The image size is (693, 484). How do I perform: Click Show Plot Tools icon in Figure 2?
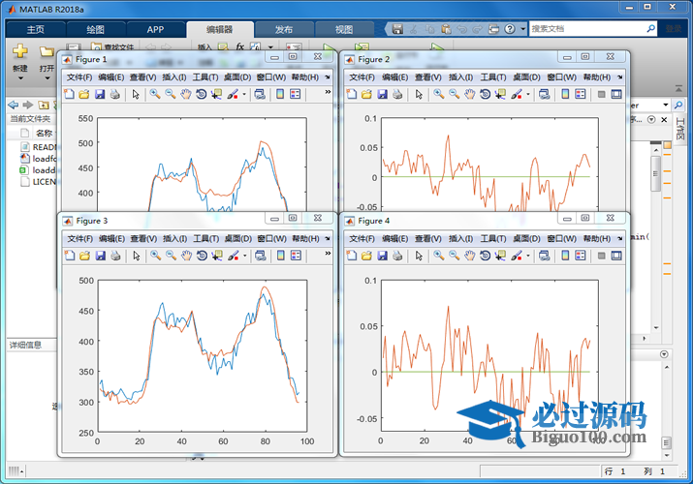click(x=616, y=94)
